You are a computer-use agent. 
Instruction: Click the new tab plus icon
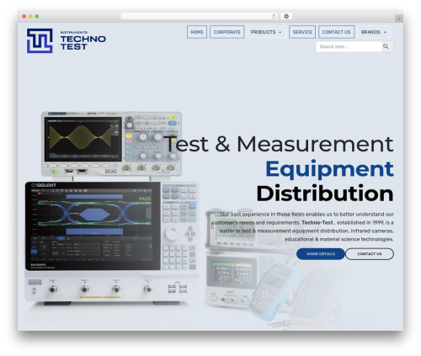tap(399, 19)
